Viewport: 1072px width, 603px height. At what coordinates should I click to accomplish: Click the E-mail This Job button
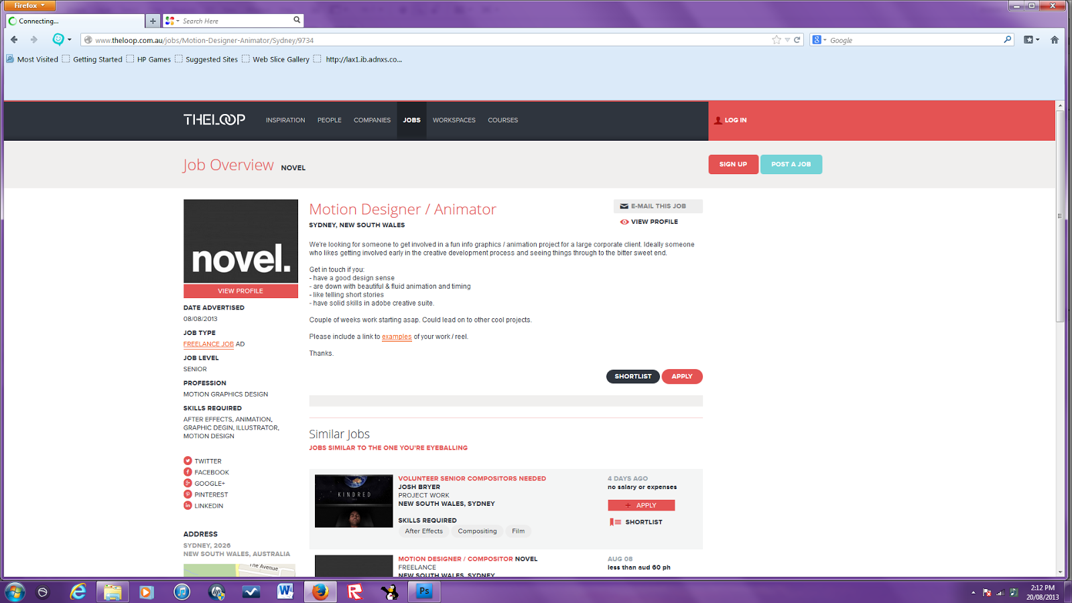tap(658, 206)
